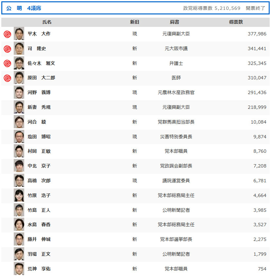Click the rose icon beside 原田 大二郎
This screenshot has width=271, height=277.
pos(8,78)
